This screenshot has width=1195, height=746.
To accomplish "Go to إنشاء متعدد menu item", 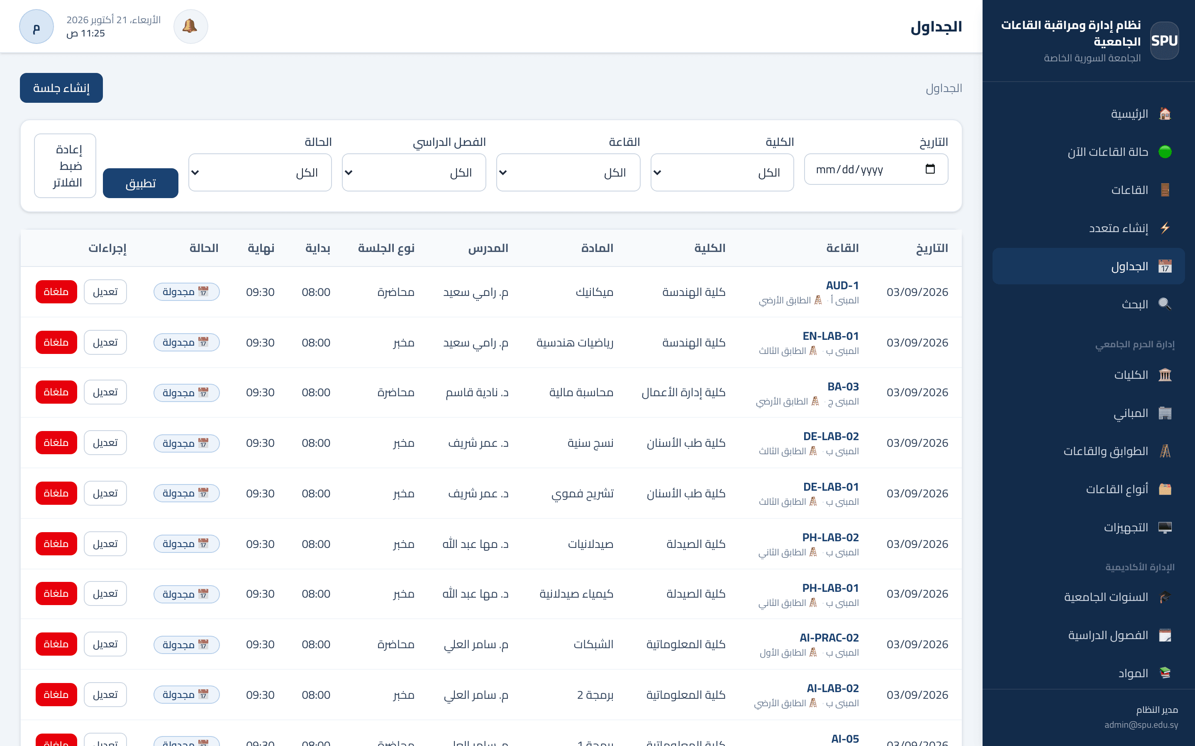I will click(1088, 228).
